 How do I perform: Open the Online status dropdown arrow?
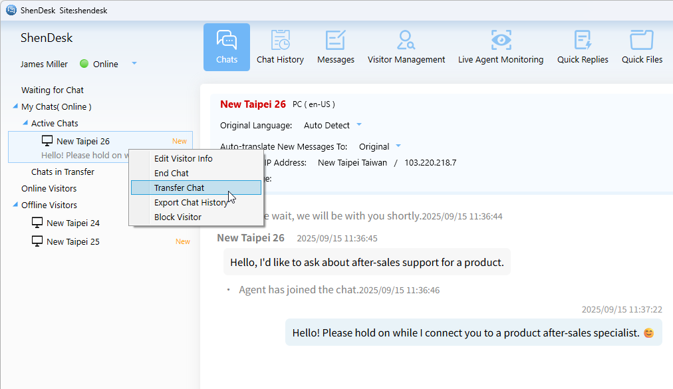(134, 64)
